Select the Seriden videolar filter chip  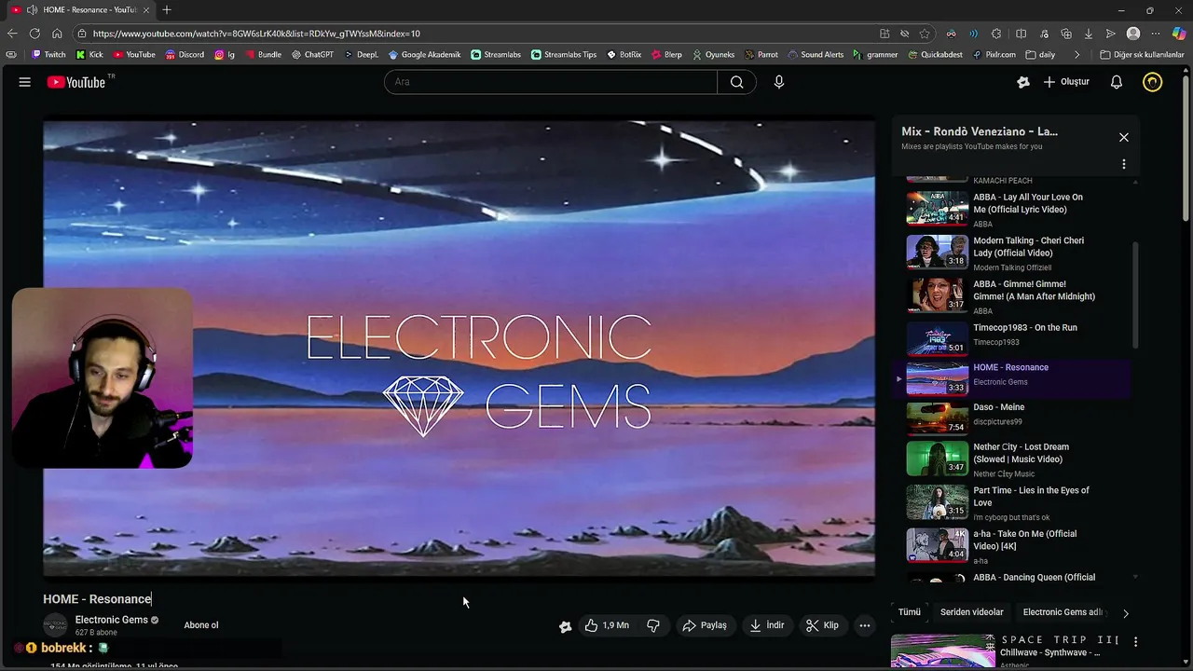(972, 612)
